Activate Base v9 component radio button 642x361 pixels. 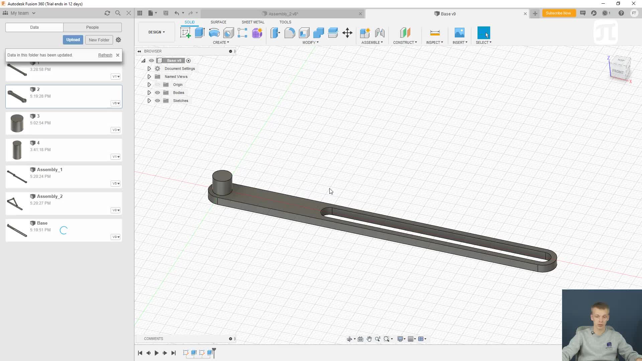189,61
